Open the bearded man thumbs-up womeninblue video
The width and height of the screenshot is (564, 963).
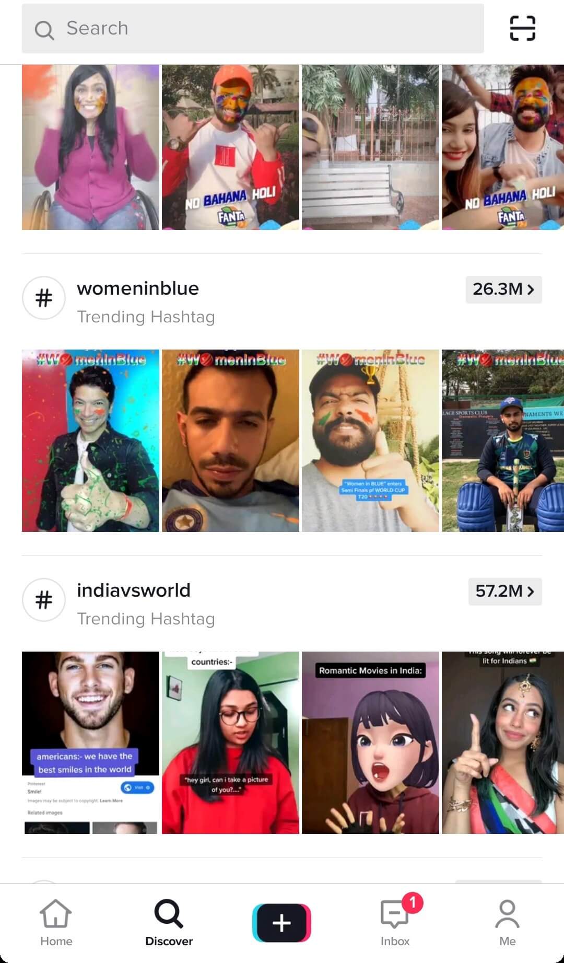click(370, 440)
